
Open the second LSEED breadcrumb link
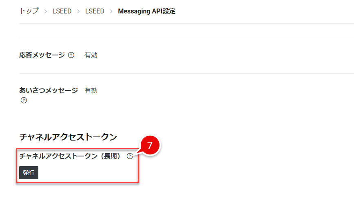(x=95, y=11)
